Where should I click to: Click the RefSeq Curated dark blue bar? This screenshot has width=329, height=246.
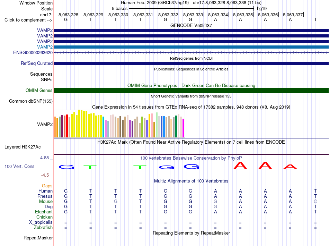click(191, 63)
